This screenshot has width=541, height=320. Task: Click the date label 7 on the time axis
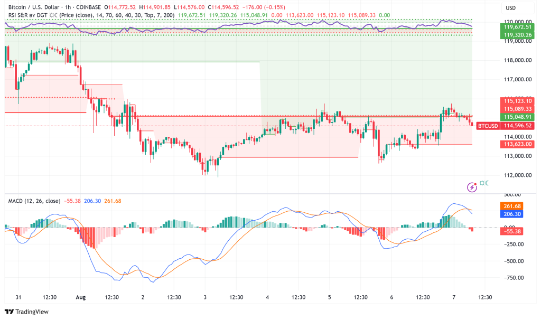point(454,297)
